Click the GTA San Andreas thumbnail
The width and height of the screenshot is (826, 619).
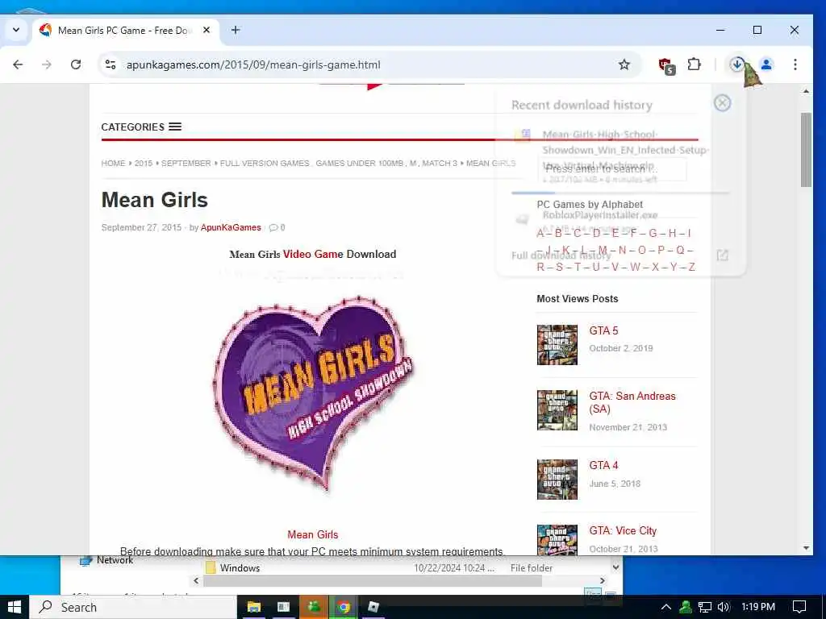557,410
